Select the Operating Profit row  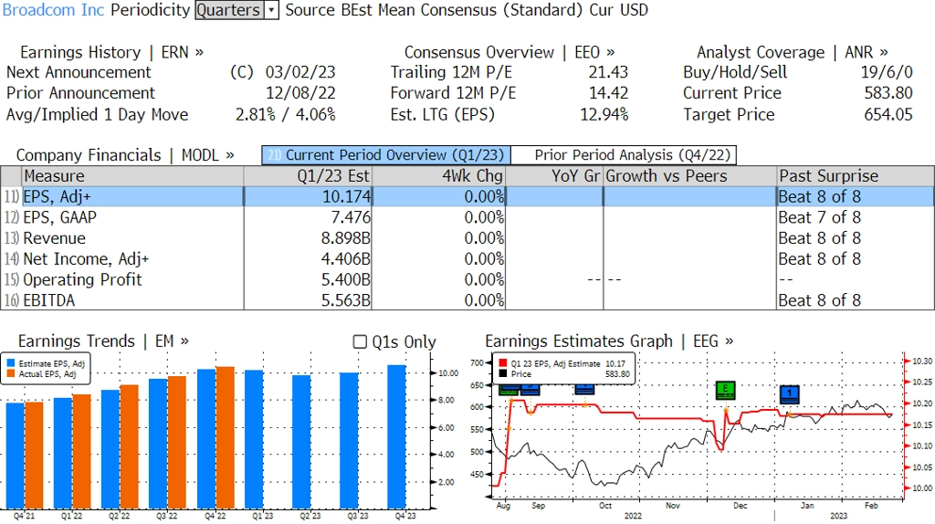point(467,279)
